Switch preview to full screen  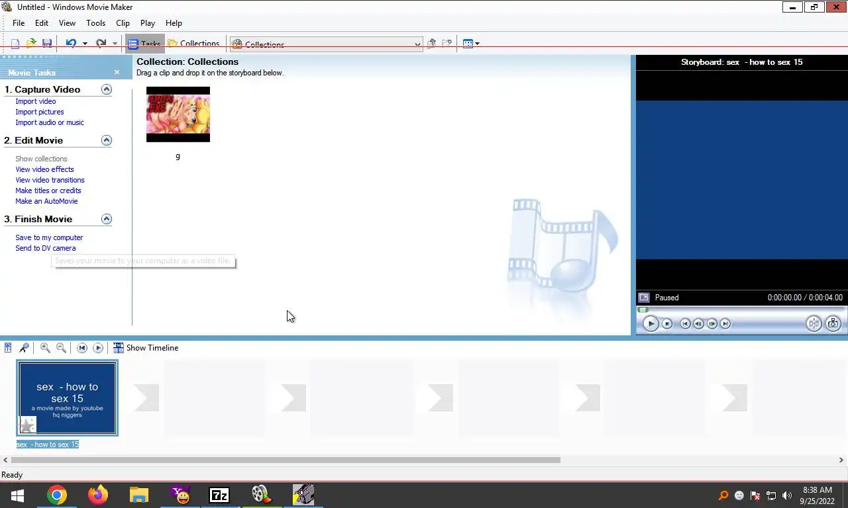(x=643, y=298)
